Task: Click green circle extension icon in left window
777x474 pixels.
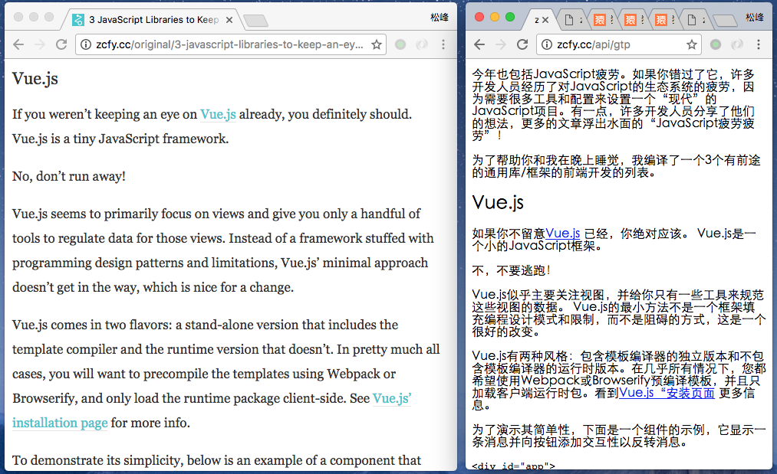Action: pyautogui.click(x=400, y=44)
